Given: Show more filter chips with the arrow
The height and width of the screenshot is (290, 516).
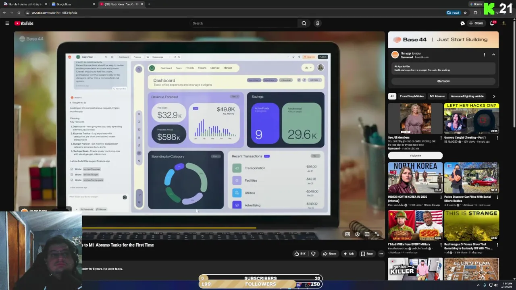Looking at the screenshot, I should point(494,96).
